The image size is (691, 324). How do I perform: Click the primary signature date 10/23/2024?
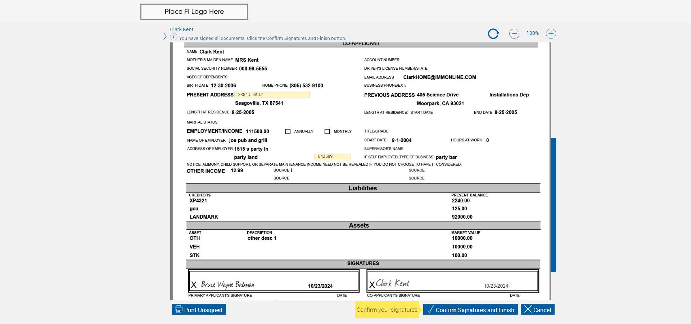tap(320, 286)
